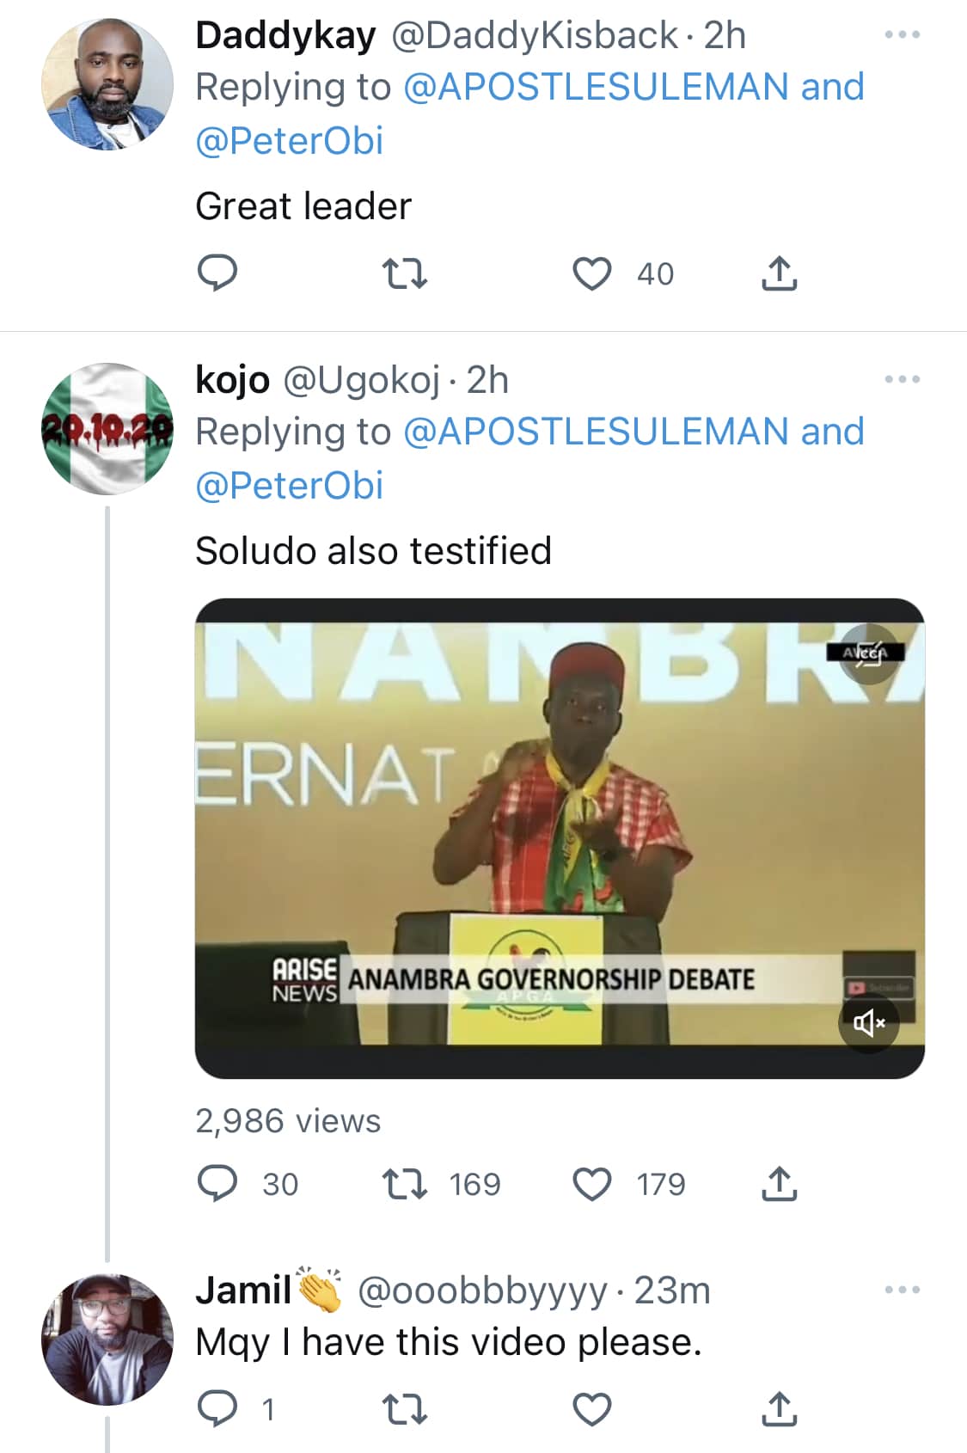The width and height of the screenshot is (967, 1453).
Task: Share Daddykay's tweet
Action: tap(779, 274)
